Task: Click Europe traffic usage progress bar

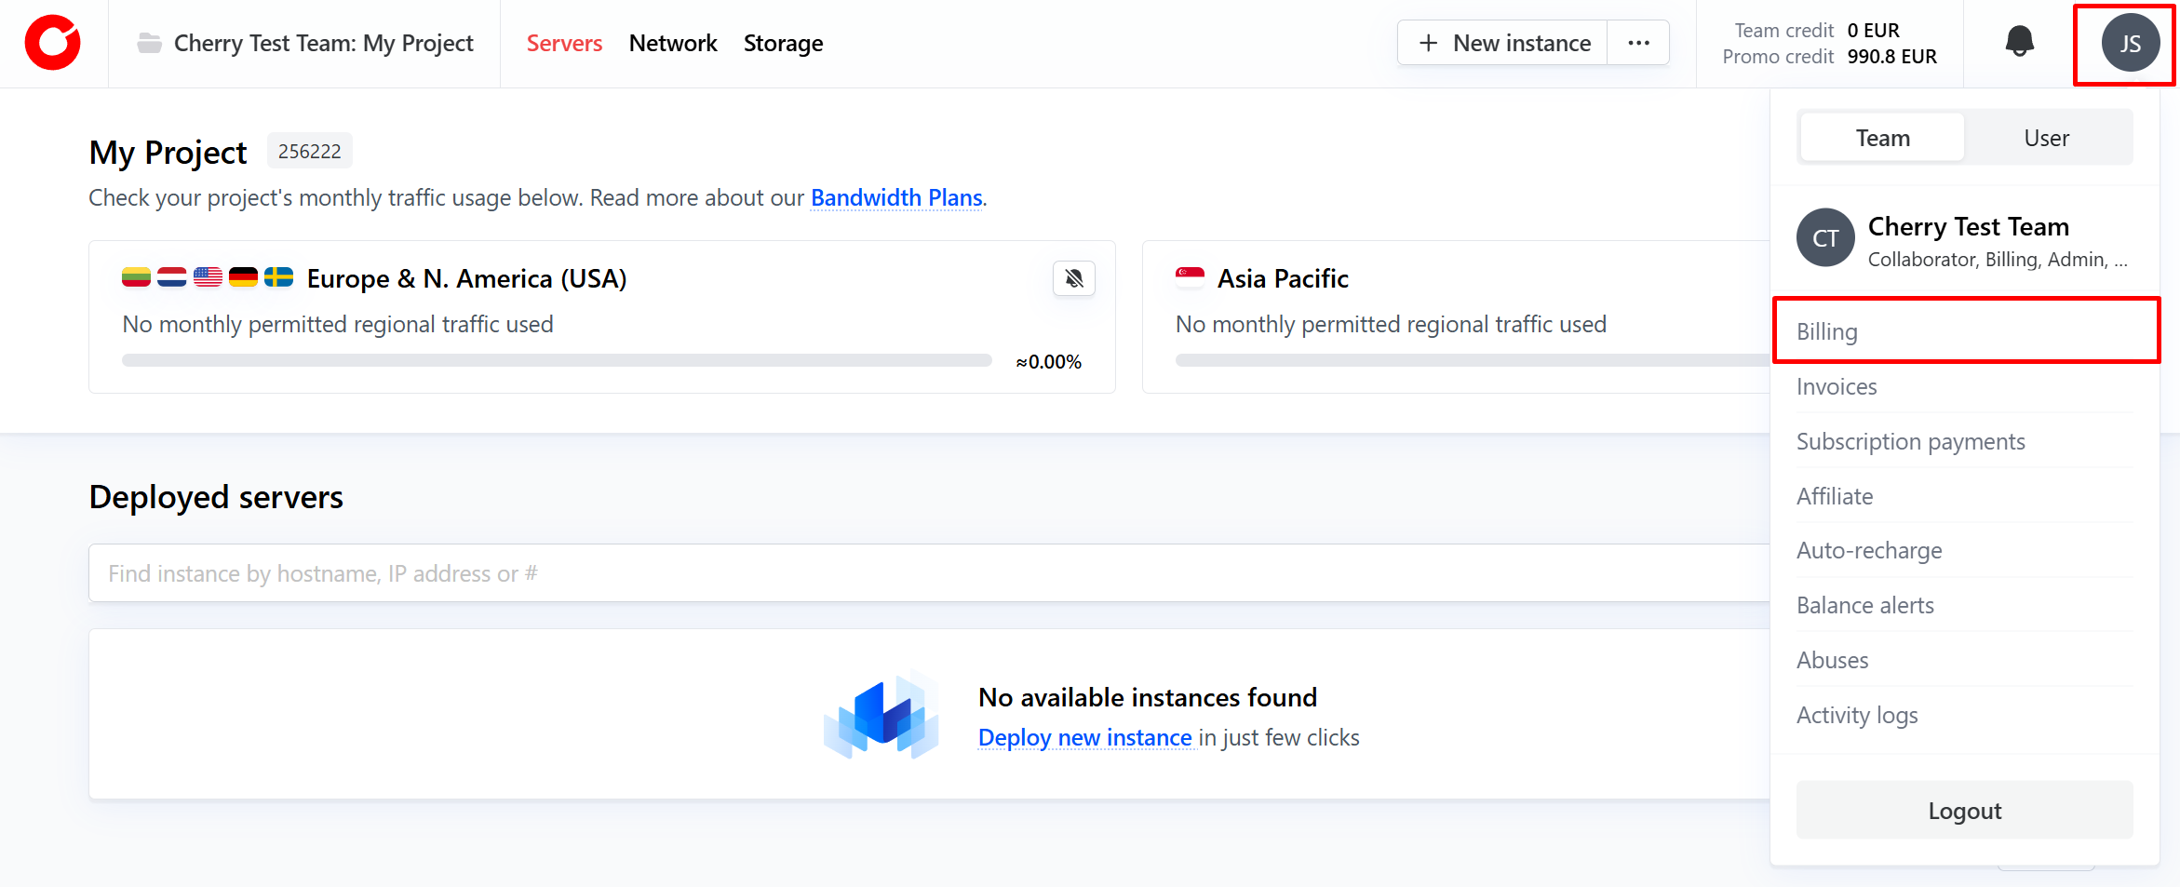Action: click(x=557, y=360)
